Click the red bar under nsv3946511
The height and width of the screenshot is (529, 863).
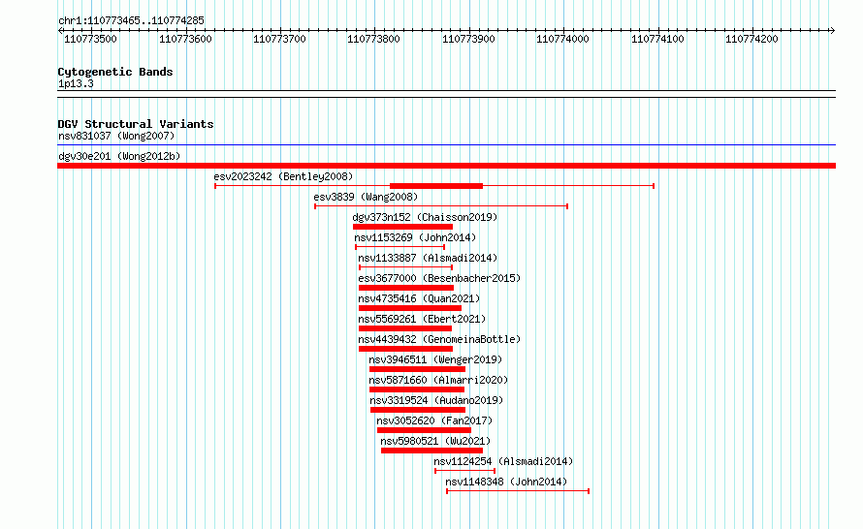(417, 369)
